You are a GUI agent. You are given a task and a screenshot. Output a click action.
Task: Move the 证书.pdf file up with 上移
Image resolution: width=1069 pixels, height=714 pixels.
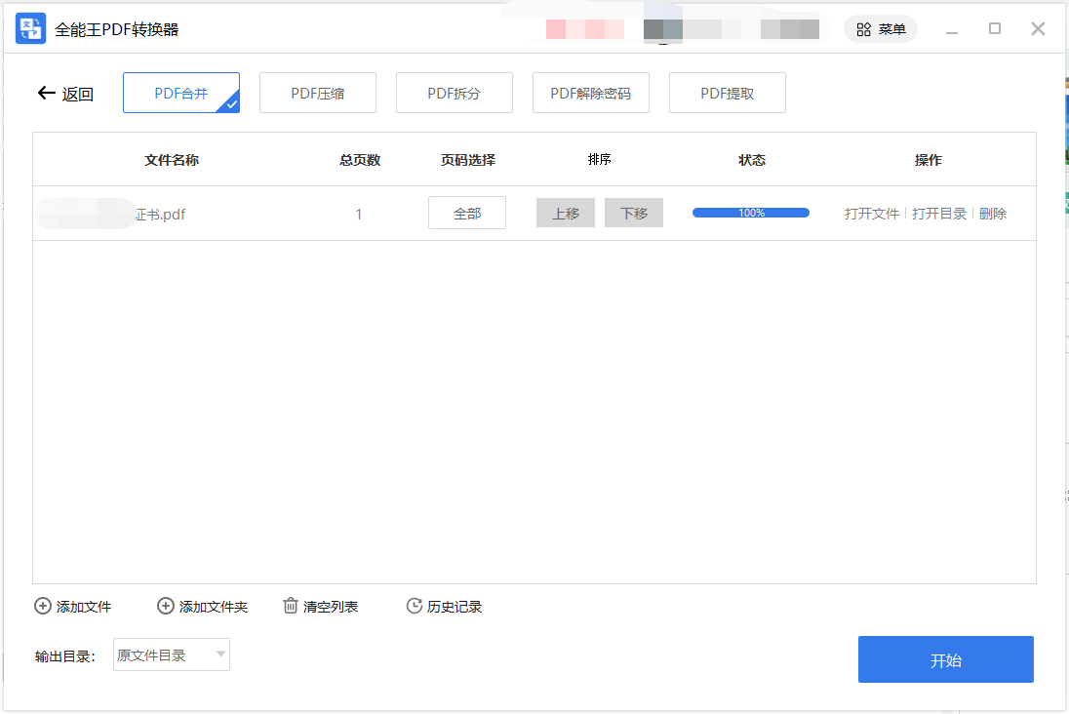(565, 213)
